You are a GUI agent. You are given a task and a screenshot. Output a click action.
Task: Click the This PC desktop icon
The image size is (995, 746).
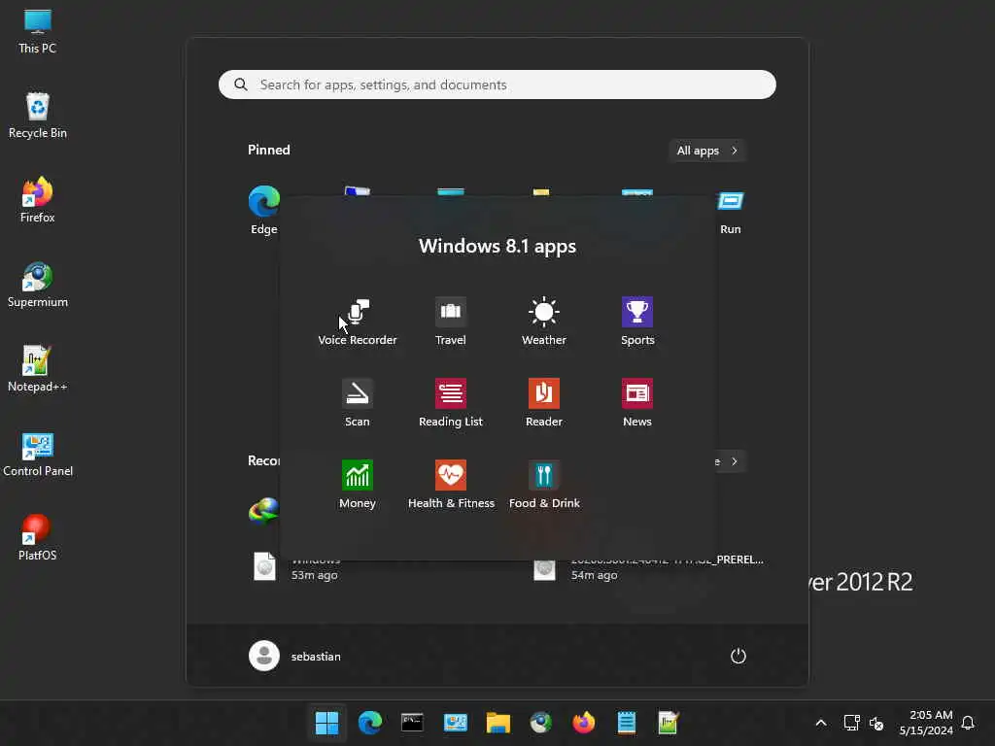point(38,32)
